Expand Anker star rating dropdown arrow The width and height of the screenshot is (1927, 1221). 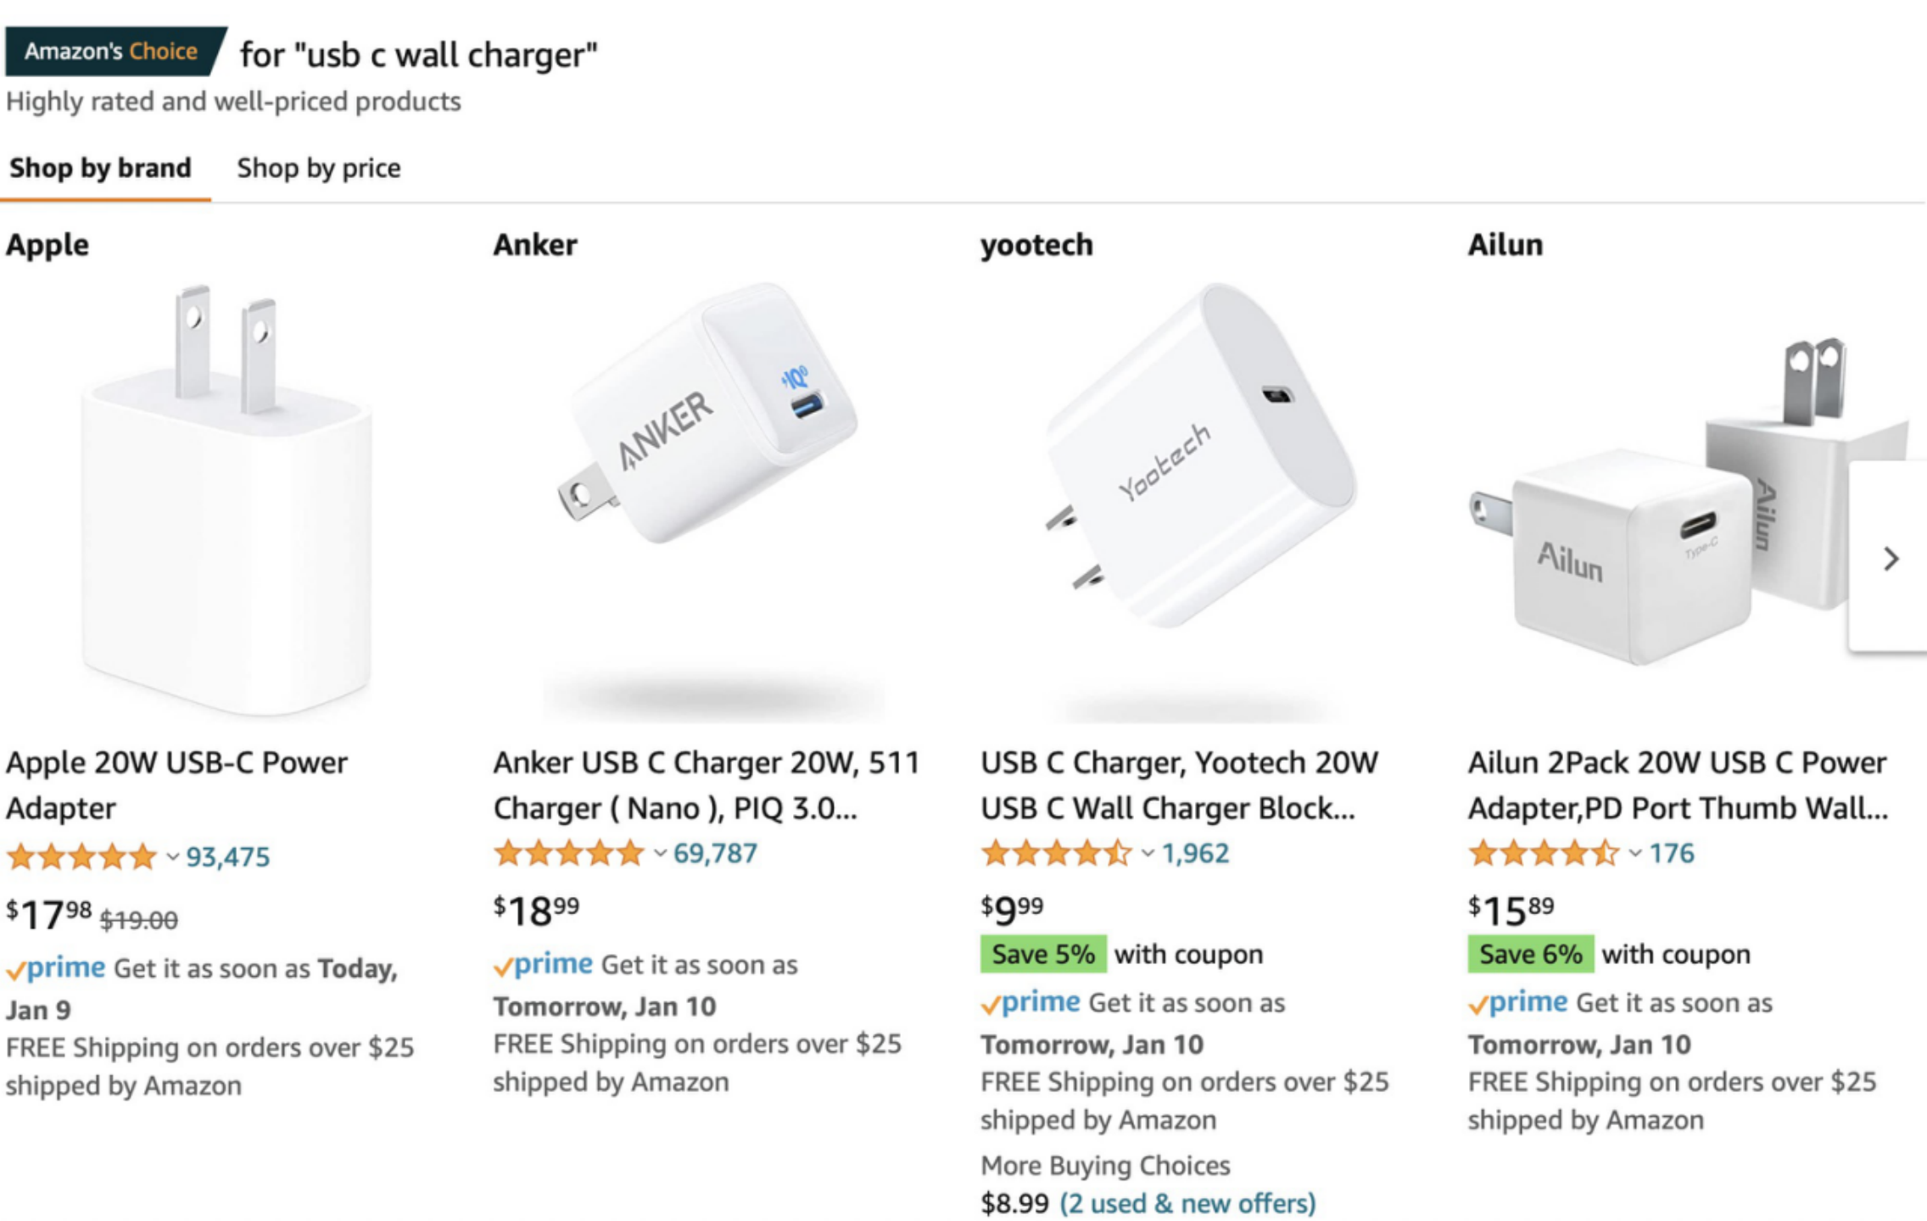tap(660, 854)
